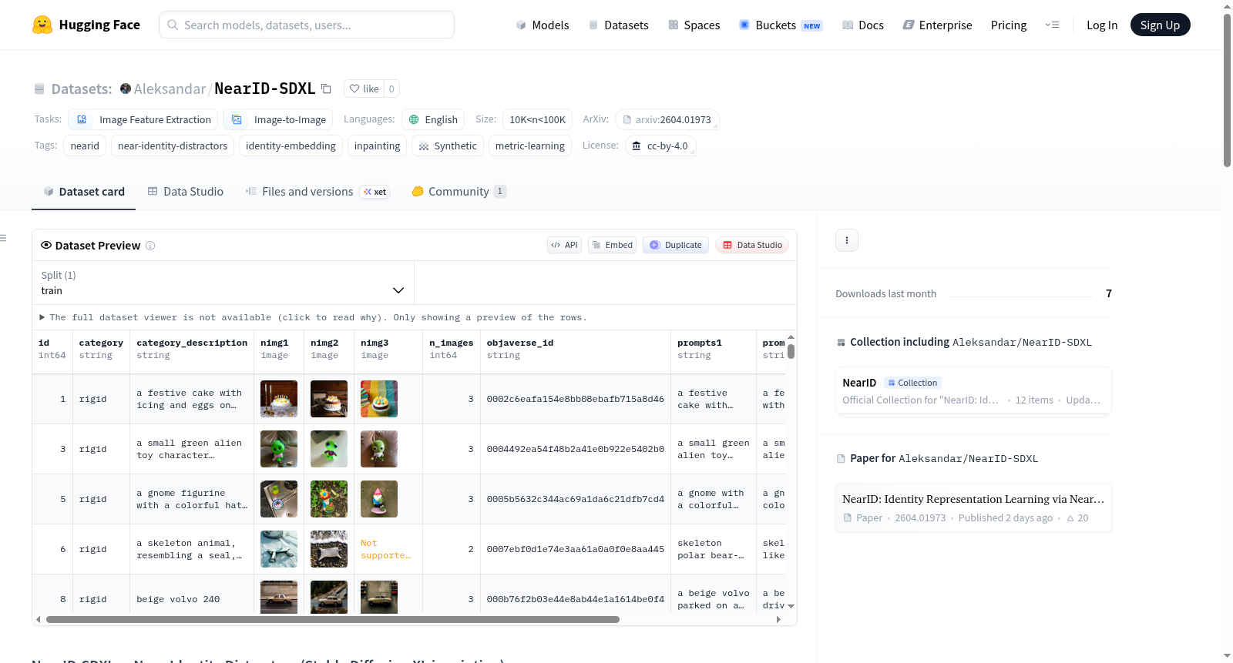Viewport: 1233px width, 663px height.
Task: Click the preview table vertical scrollbar thumb
Action: 791,351
